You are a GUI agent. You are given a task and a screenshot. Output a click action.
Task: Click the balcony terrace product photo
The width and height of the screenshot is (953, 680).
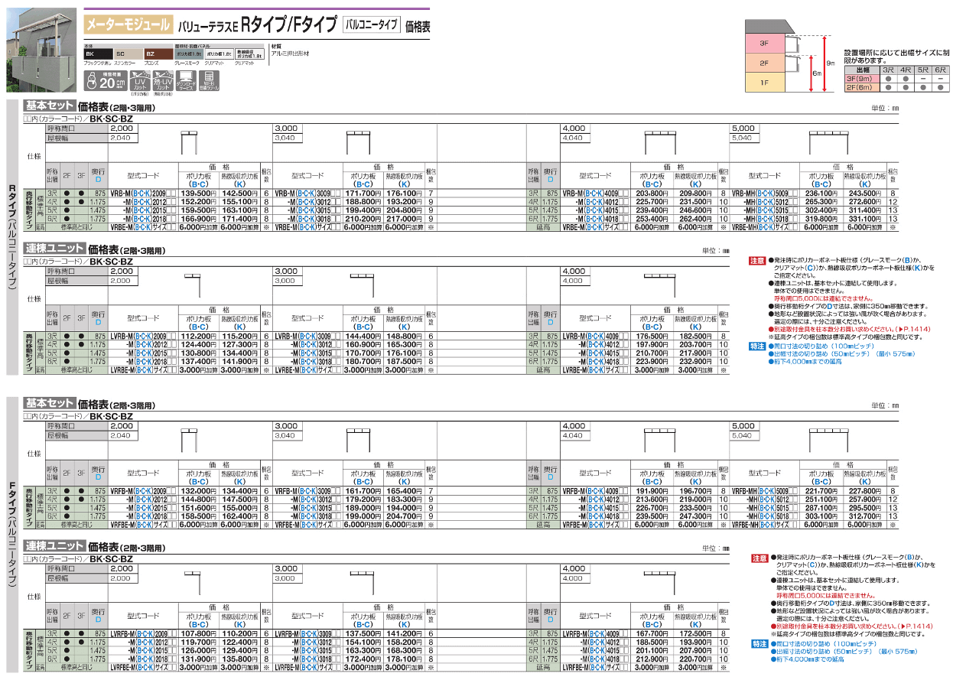tap(40, 50)
